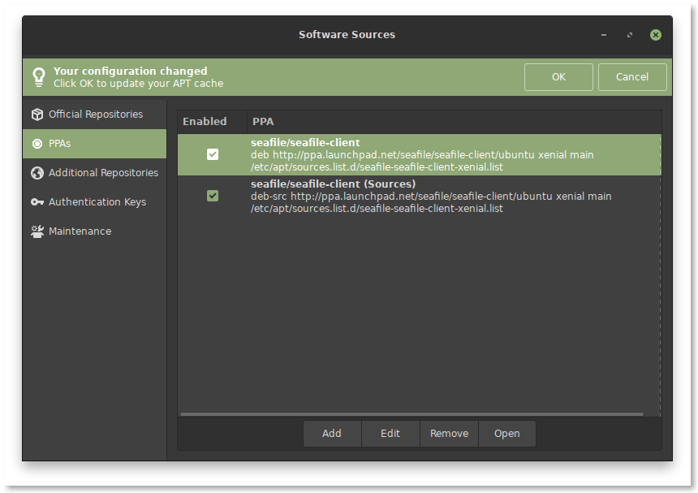Select the deb-src launchpad URL line
Viewport: 698px width, 493px height.
pyautogui.click(x=431, y=197)
